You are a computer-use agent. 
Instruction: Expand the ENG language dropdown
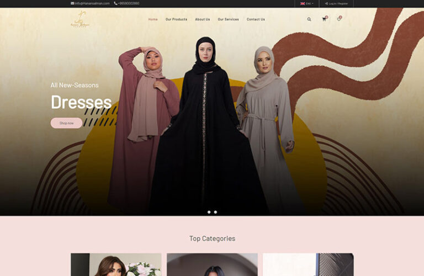point(310,3)
